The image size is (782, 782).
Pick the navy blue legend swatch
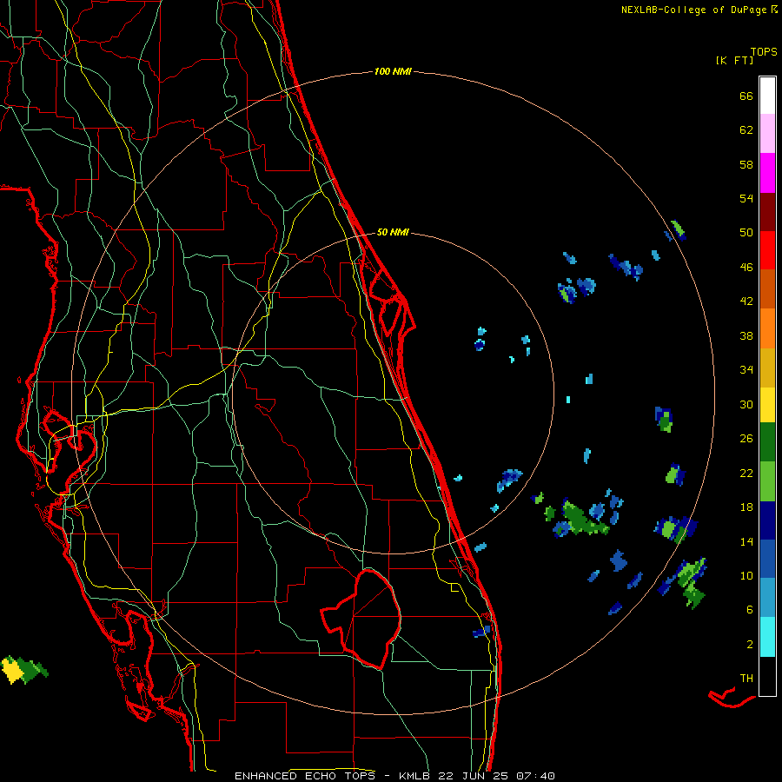tap(767, 520)
